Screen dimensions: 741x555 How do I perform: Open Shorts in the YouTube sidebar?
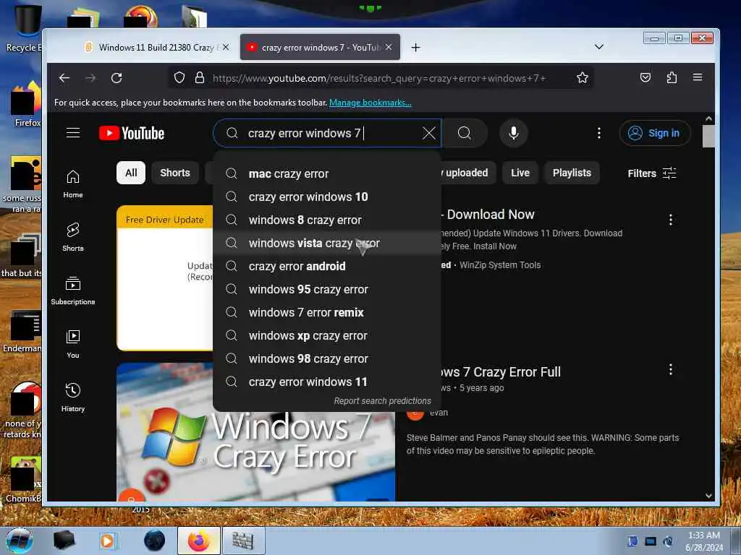pyautogui.click(x=73, y=237)
